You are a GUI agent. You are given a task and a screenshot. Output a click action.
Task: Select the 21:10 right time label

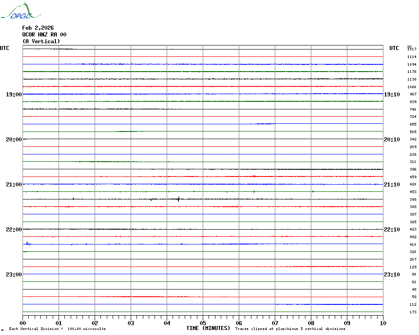coord(392,185)
